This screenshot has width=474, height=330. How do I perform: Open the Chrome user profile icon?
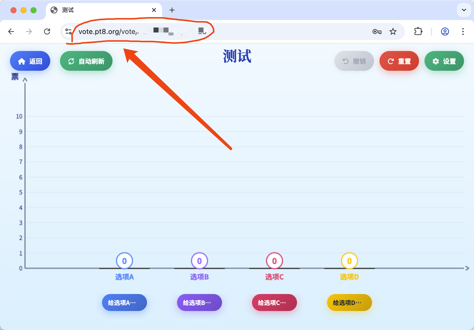pos(445,31)
